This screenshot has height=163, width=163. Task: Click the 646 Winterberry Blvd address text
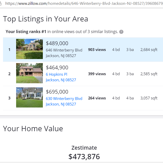tap(64, 50)
